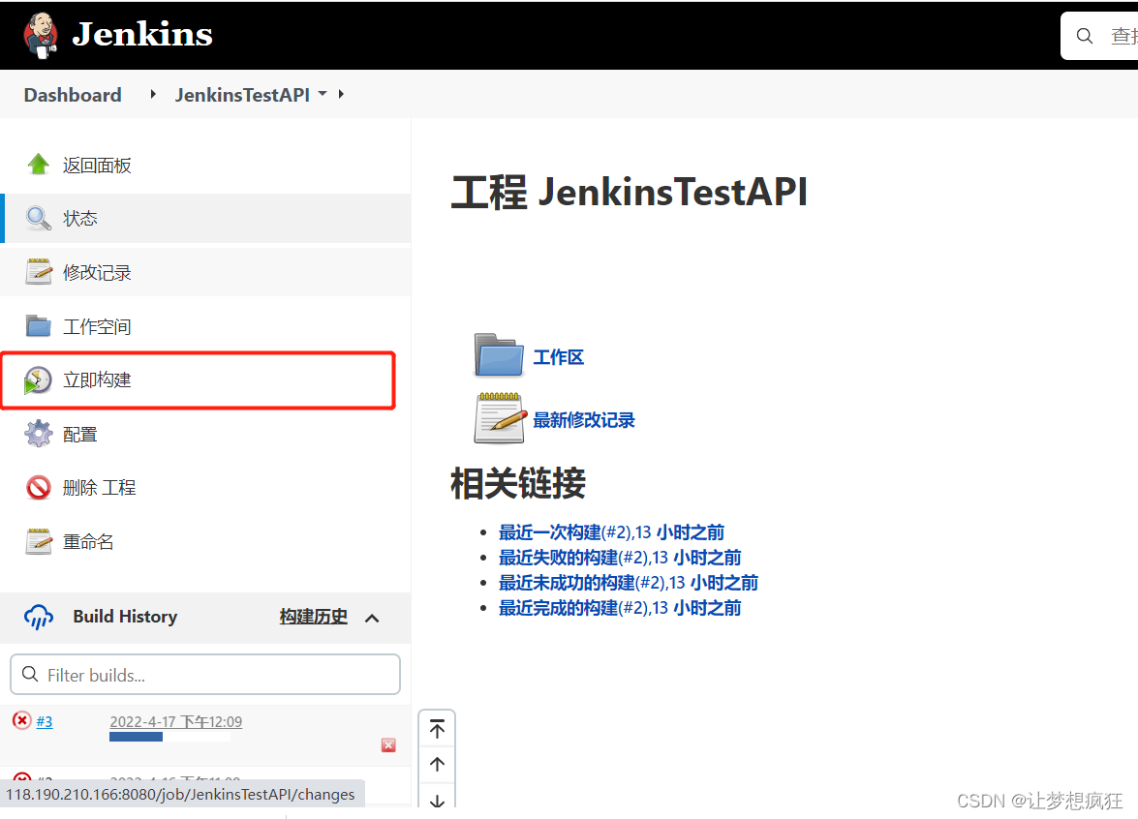Click the notepad icon for 重命名
This screenshot has width=1138, height=819.
pos(39,541)
